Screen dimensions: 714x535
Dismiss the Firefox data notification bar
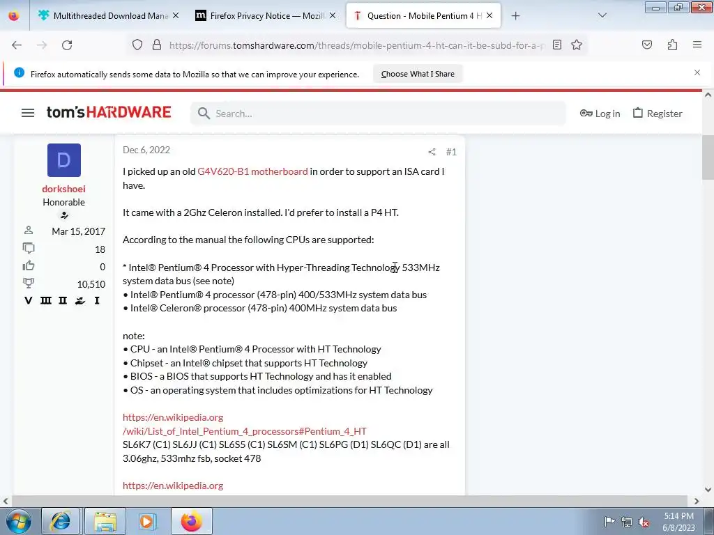point(697,72)
